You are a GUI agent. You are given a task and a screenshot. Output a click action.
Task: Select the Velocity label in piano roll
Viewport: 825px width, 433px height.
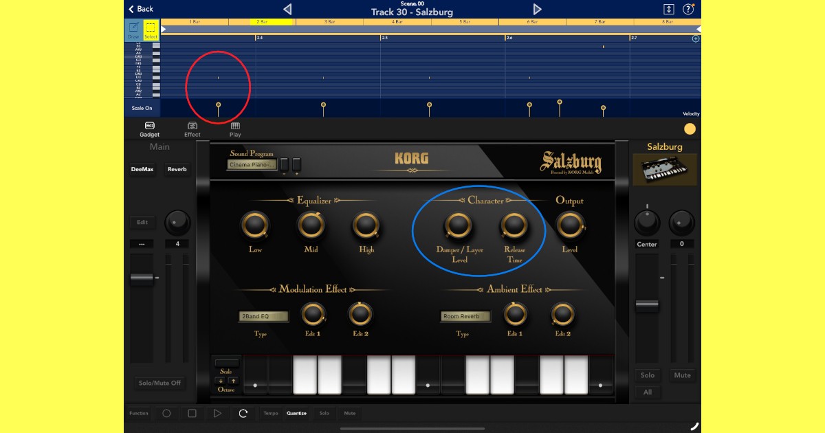(691, 113)
